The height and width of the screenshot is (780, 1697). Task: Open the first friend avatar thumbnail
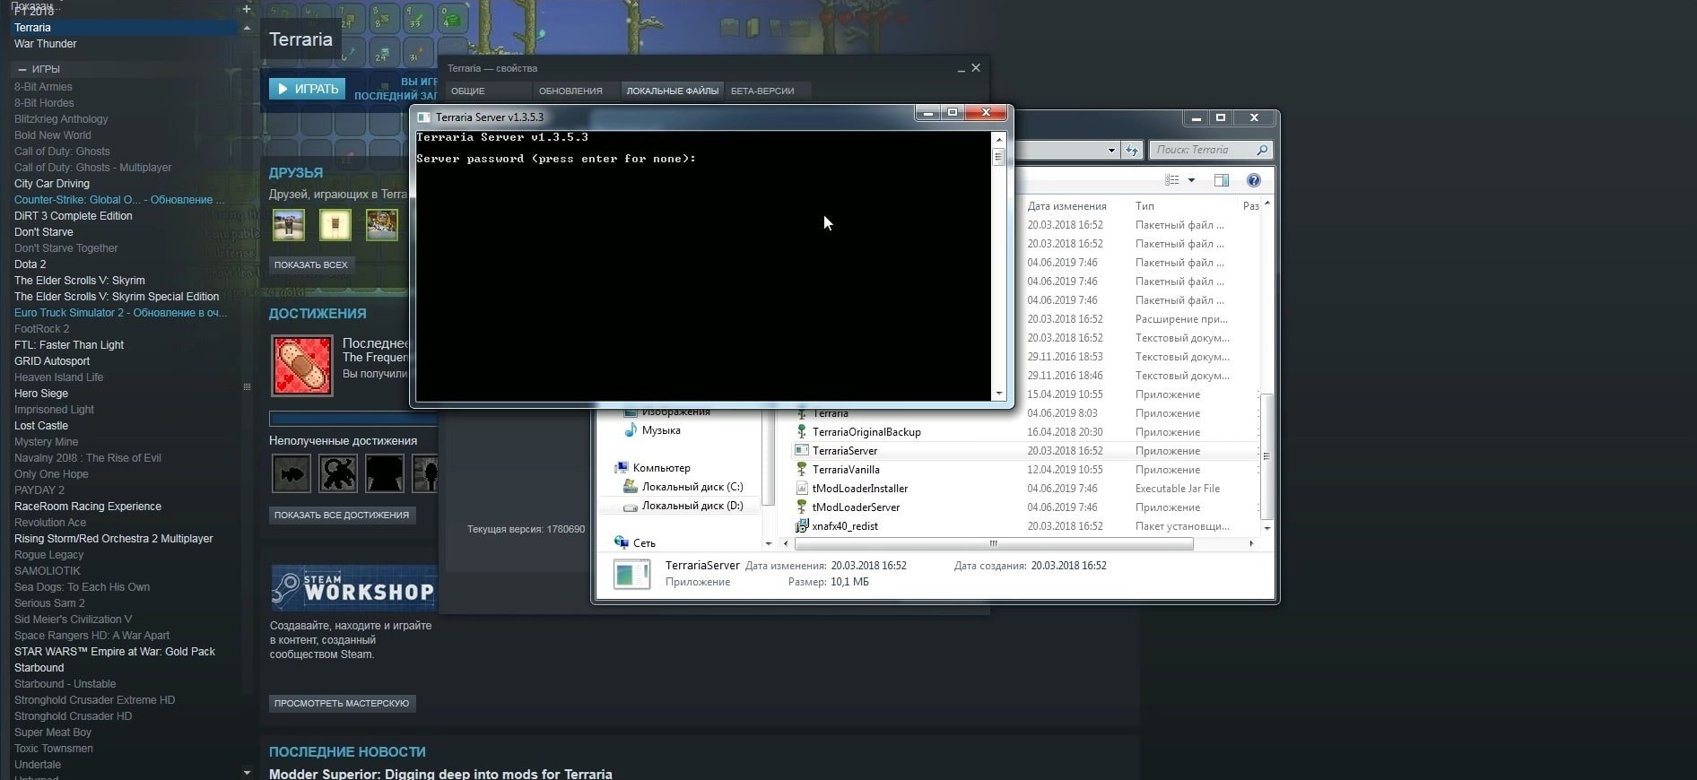[x=288, y=224]
